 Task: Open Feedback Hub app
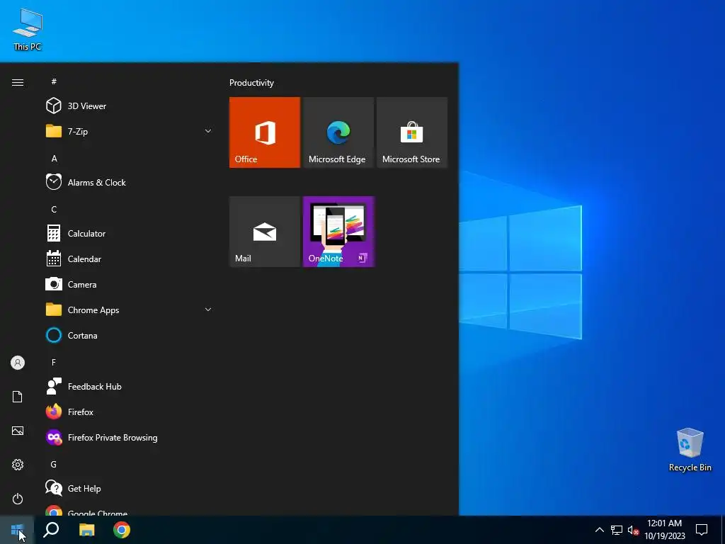click(130, 386)
